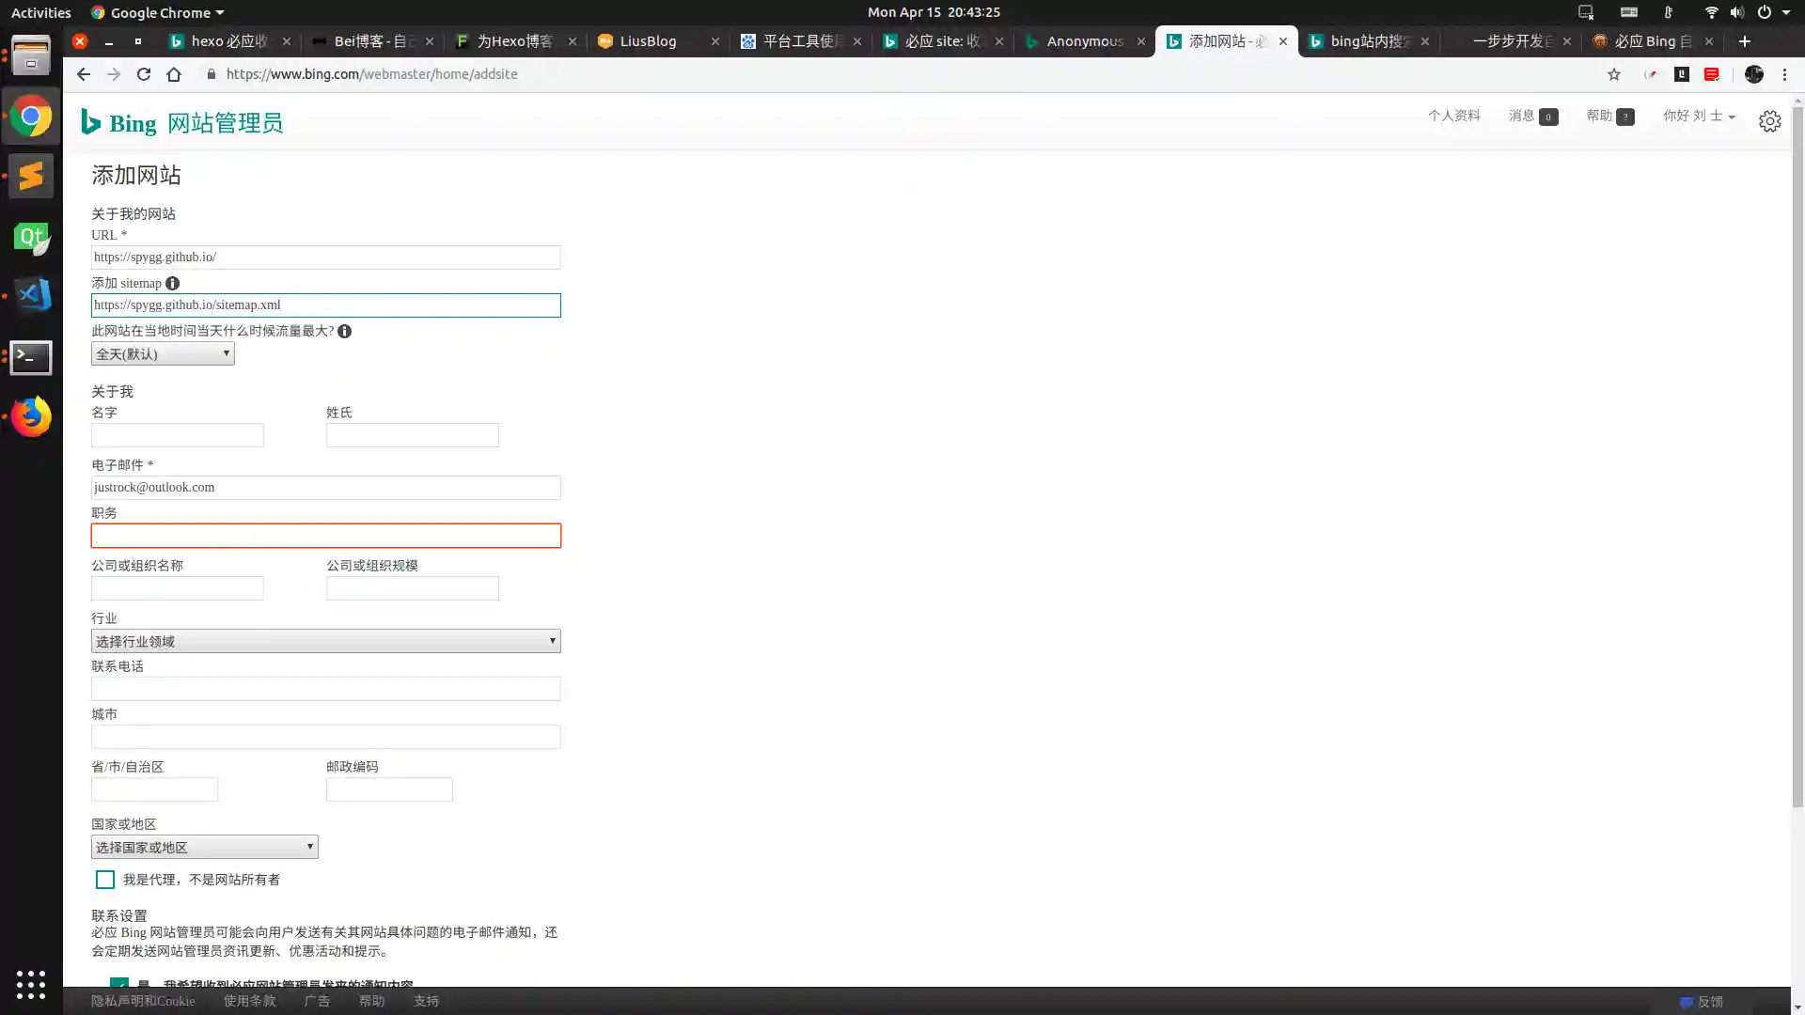Open 个人资料 profile link
Screen dimensions: 1805x1015
tap(1454, 116)
